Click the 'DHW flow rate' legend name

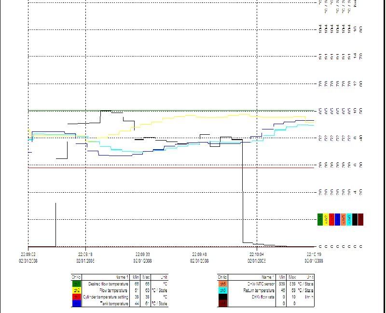tap(262, 297)
